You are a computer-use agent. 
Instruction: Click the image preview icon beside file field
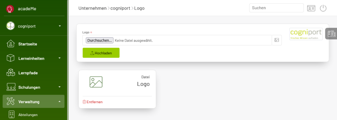(x=276, y=40)
